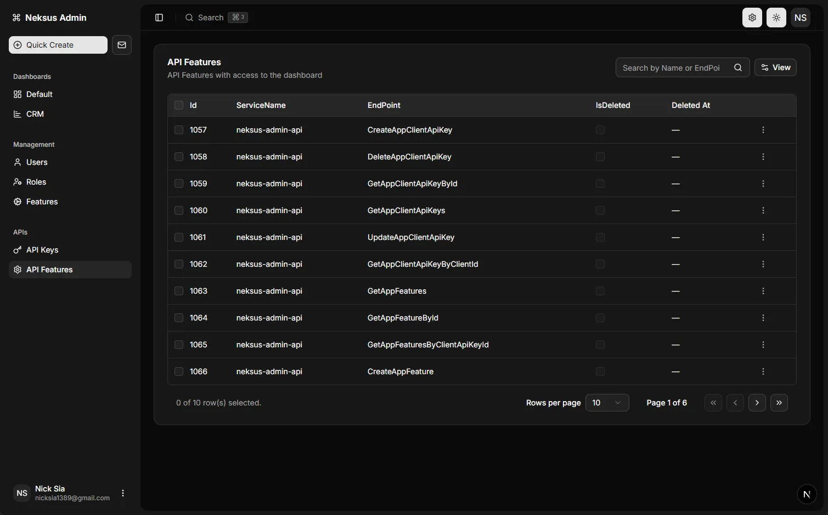Click GetAppFeatures endpoint cell
The width and height of the screenshot is (828, 515).
click(397, 291)
